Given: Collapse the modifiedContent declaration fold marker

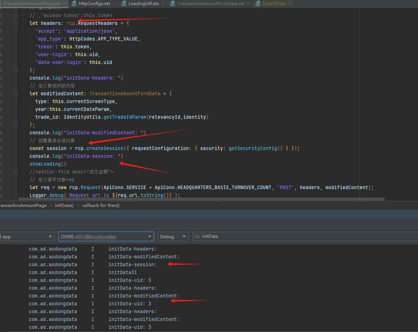Looking at the screenshot, I should 16,93.
